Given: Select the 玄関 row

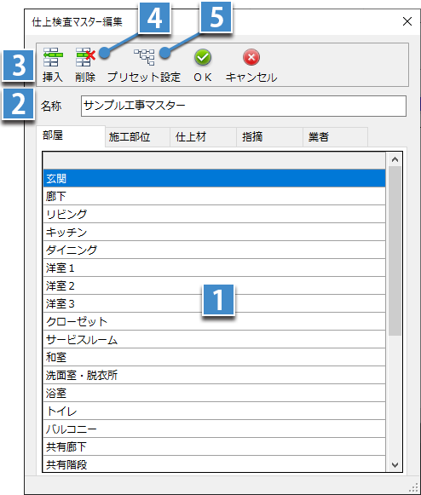Looking at the screenshot, I should click(x=214, y=178).
